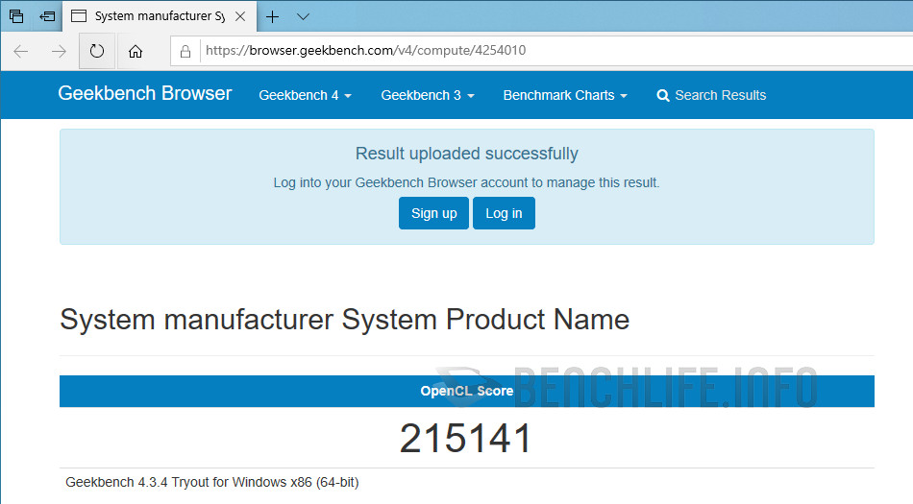
Task: Open the Geekbench 3 dropdown menu
Action: click(427, 95)
